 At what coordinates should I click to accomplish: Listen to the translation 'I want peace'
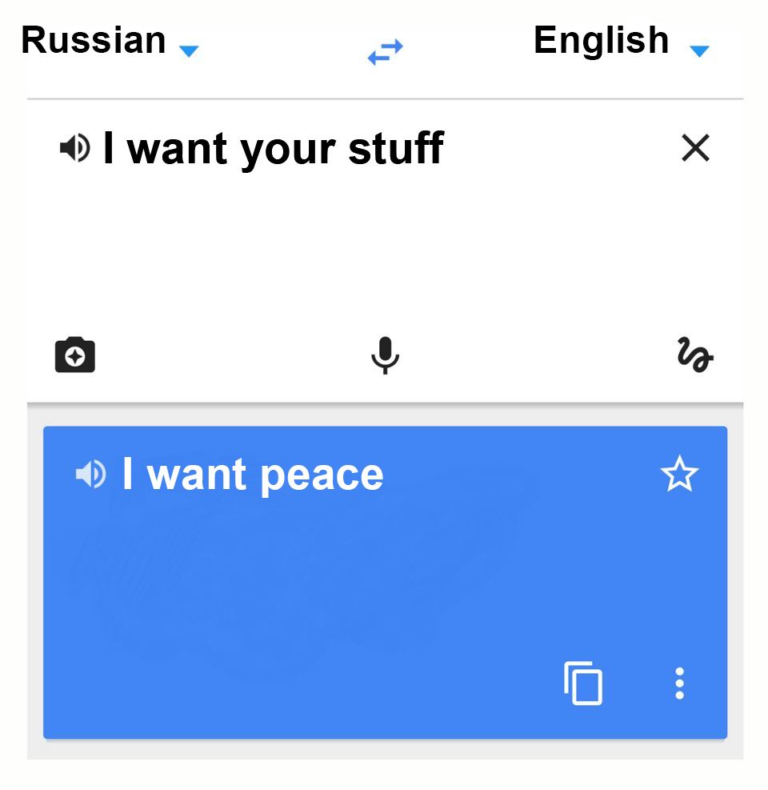91,474
